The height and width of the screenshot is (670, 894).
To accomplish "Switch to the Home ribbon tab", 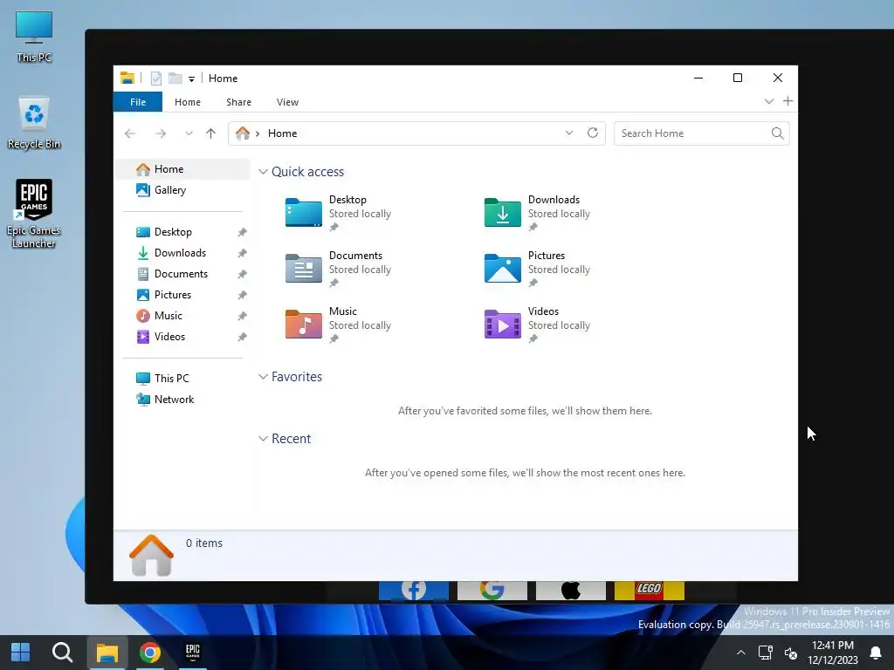I will 187,102.
